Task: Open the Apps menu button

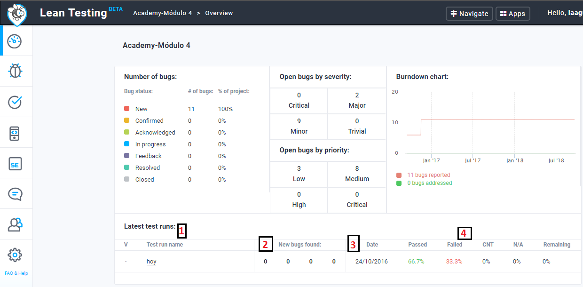Action: click(x=512, y=14)
